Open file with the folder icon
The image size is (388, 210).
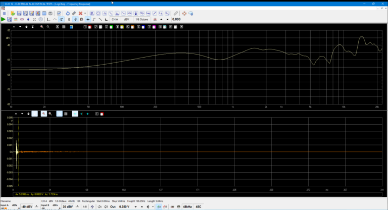[12, 13]
